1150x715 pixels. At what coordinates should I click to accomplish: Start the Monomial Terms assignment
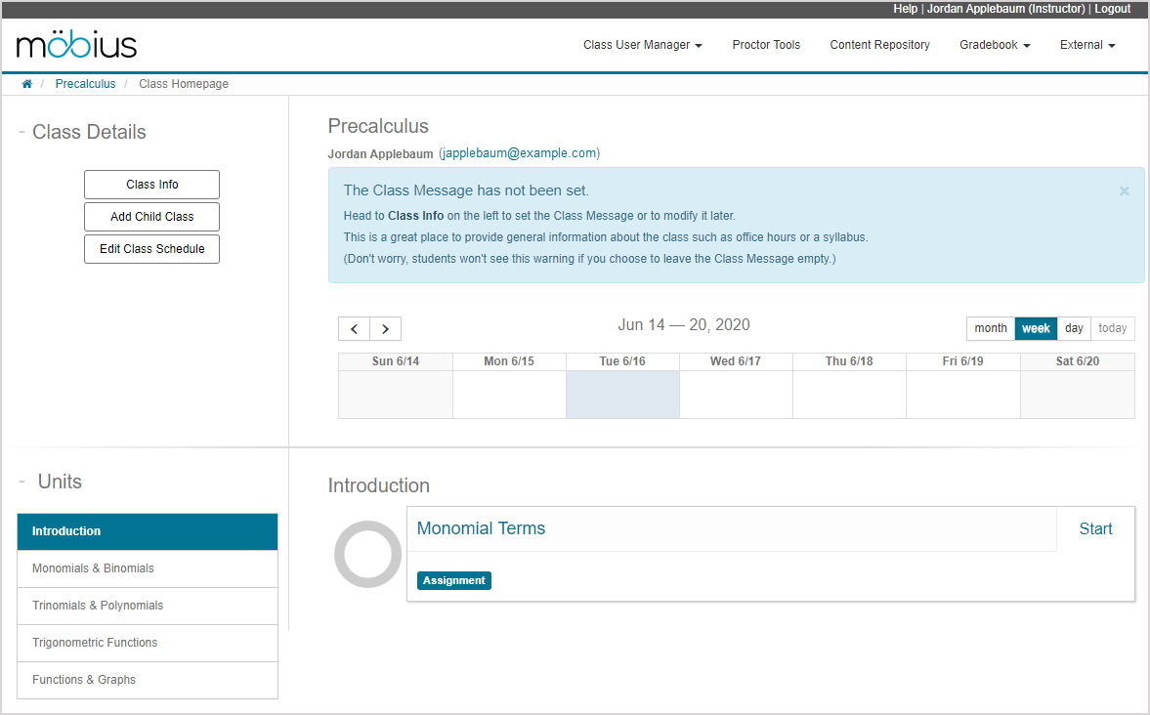click(1095, 528)
